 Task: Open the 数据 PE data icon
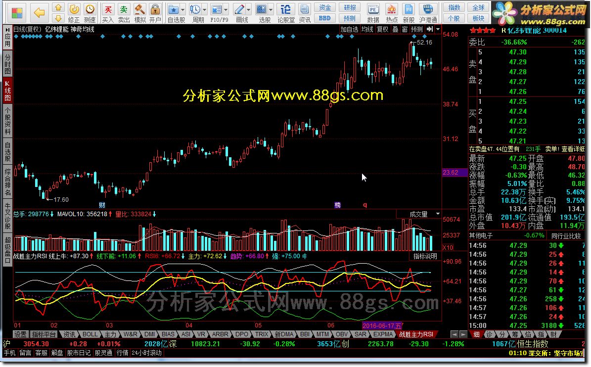pyautogui.click(x=373, y=13)
